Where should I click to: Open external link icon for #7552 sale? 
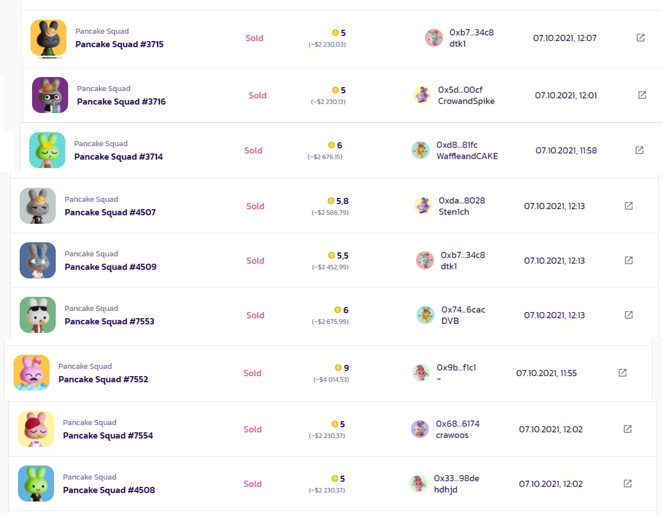pos(623,373)
